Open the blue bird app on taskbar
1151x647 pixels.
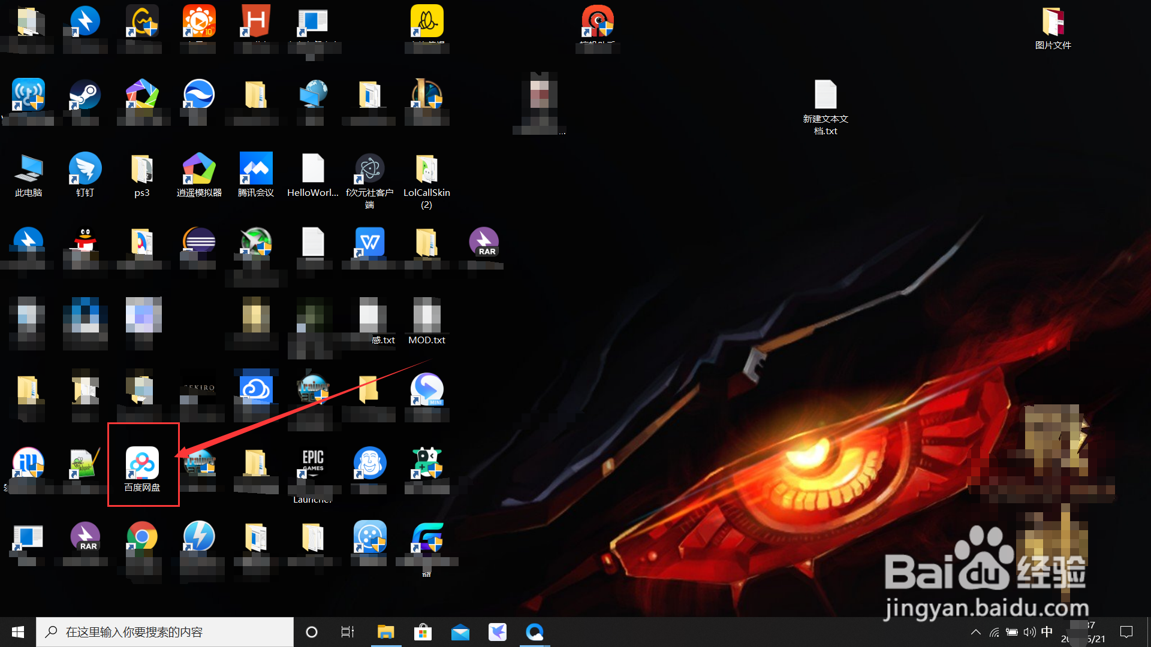(x=498, y=632)
